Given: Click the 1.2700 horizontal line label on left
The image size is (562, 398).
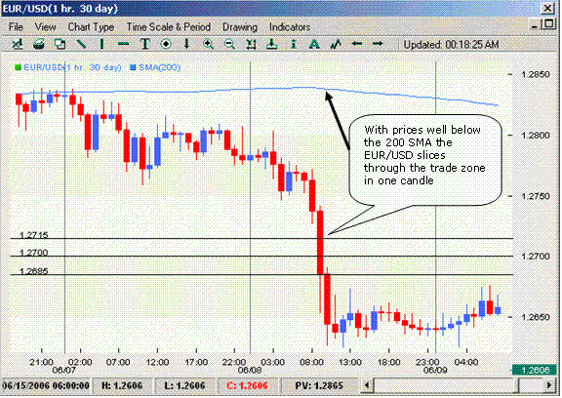Looking at the screenshot, I should (x=34, y=253).
